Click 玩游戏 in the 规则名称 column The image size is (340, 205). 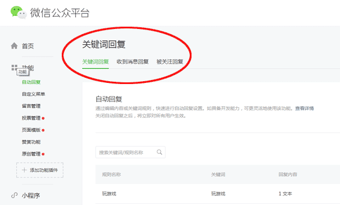109,194
